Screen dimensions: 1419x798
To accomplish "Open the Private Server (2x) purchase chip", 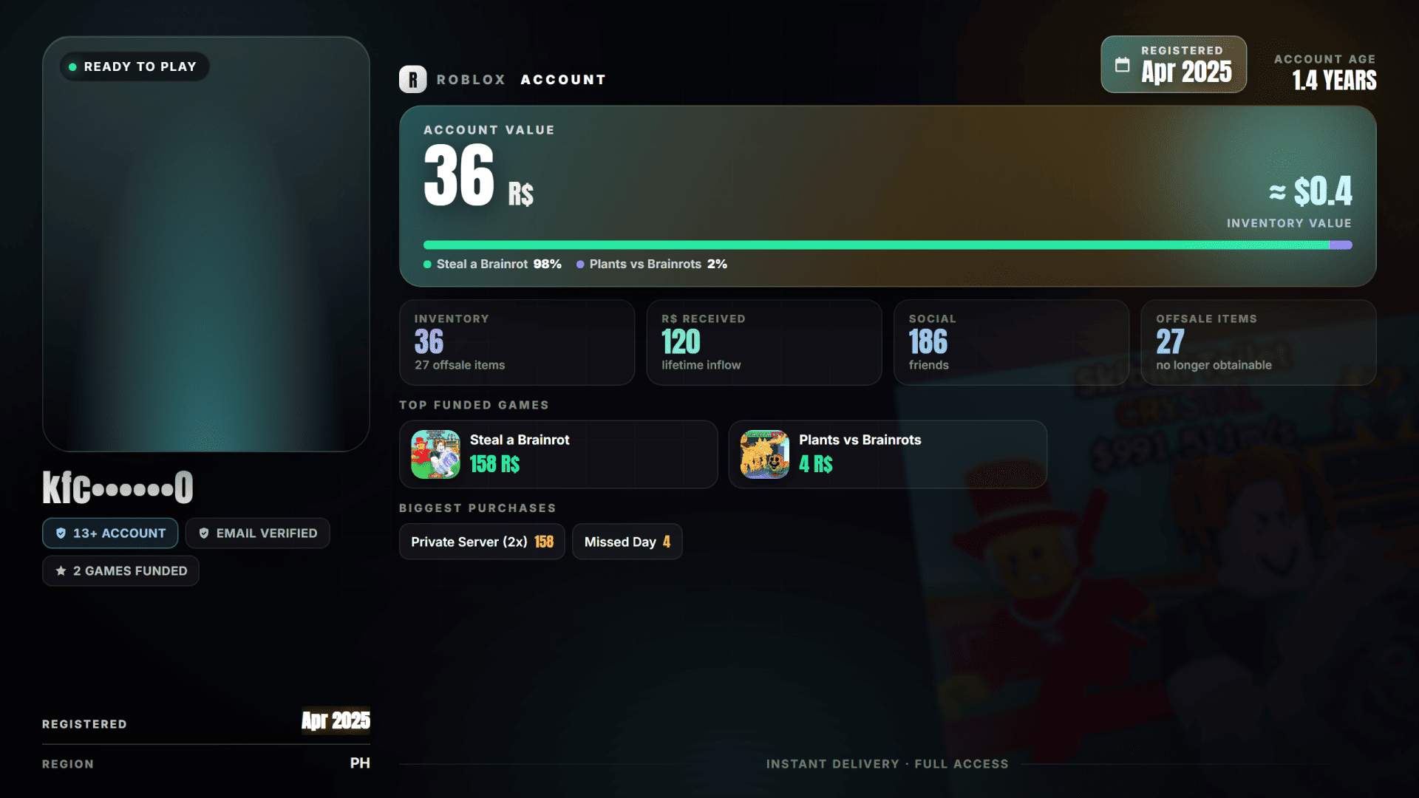I will [x=482, y=542].
